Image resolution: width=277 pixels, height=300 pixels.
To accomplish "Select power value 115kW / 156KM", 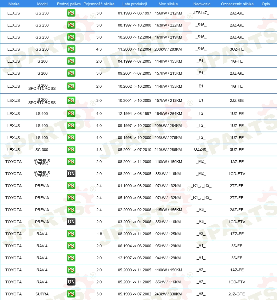I will coord(168,210).
